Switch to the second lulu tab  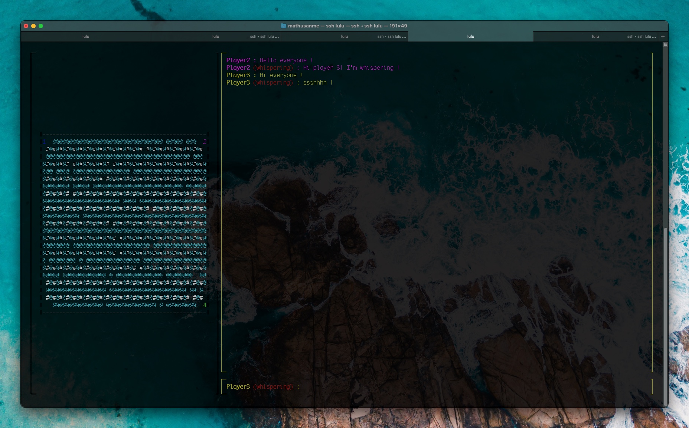click(216, 36)
